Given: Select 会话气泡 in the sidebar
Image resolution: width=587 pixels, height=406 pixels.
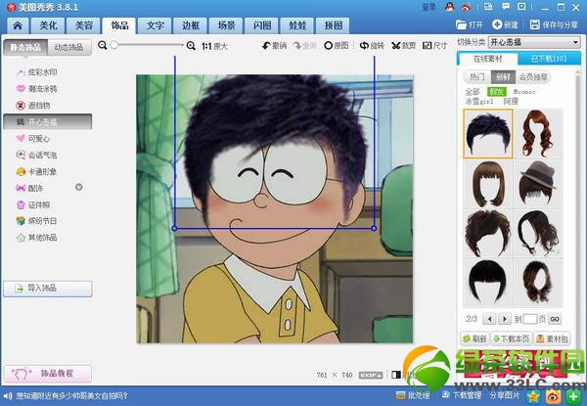Looking at the screenshot, I should pyautogui.click(x=41, y=154).
